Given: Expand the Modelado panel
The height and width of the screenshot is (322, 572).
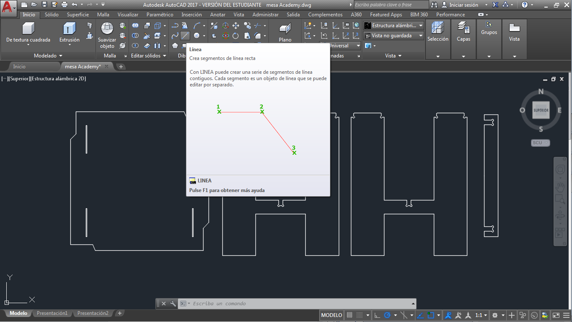Looking at the screenshot, I should click(x=48, y=55).
